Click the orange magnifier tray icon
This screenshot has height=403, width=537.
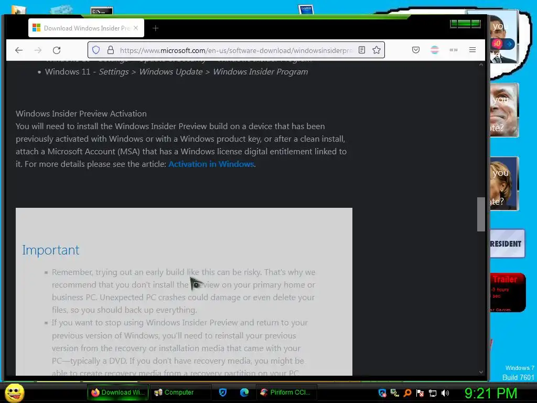[407, 393]
